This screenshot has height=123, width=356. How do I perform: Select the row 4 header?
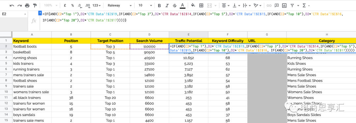[x=6, y=58]
